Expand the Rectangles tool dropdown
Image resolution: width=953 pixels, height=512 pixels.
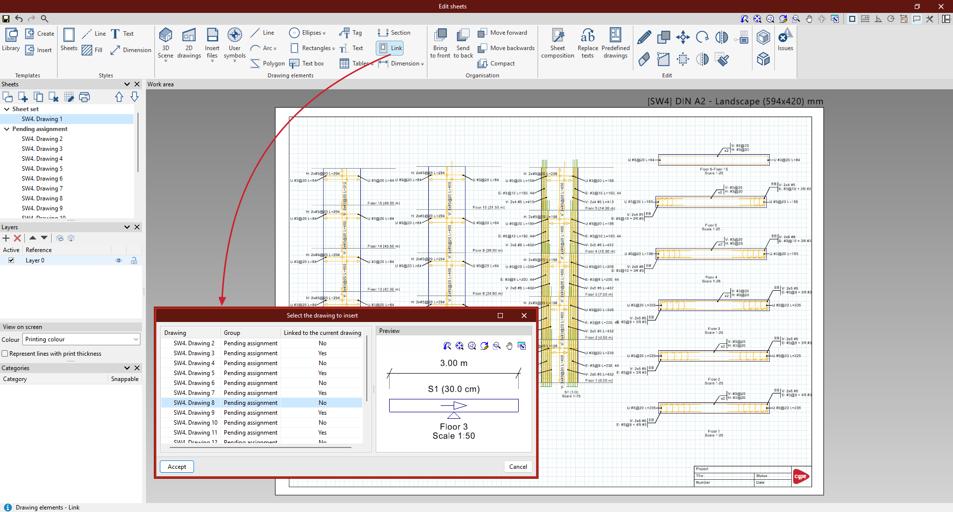[334, 49]
